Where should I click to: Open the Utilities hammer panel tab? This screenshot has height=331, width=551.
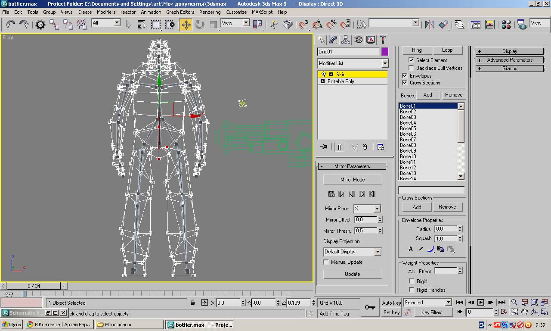coord(382,40)
